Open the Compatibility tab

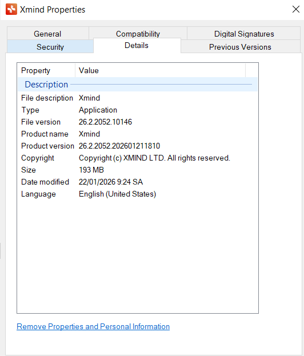pyautogui.click(x=138, y=33)
